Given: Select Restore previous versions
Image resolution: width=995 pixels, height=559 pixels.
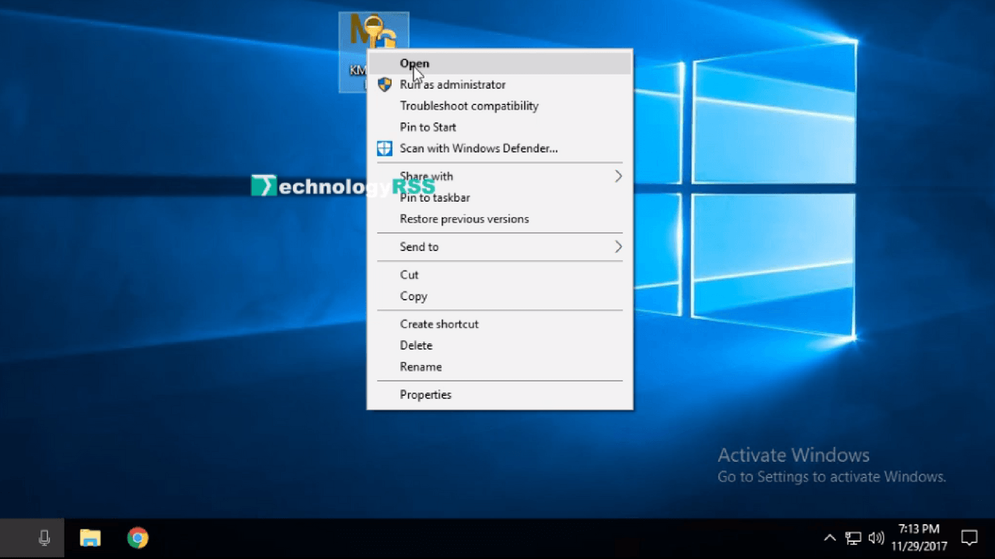Looking at the screenshot, I should [464, 219].
